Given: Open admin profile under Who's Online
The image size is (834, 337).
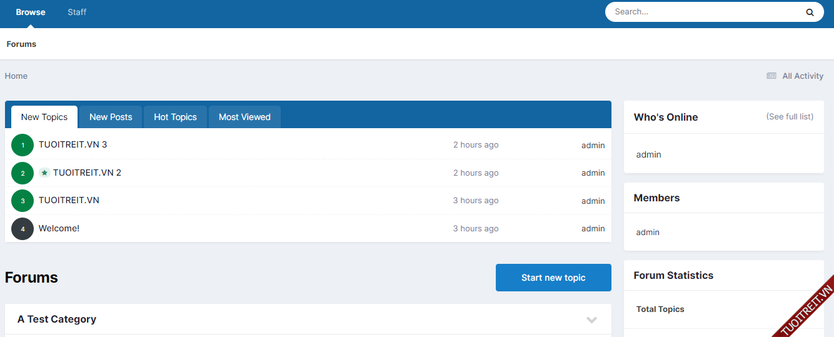Looking at the screenshot, I should (x=648, y=154).
